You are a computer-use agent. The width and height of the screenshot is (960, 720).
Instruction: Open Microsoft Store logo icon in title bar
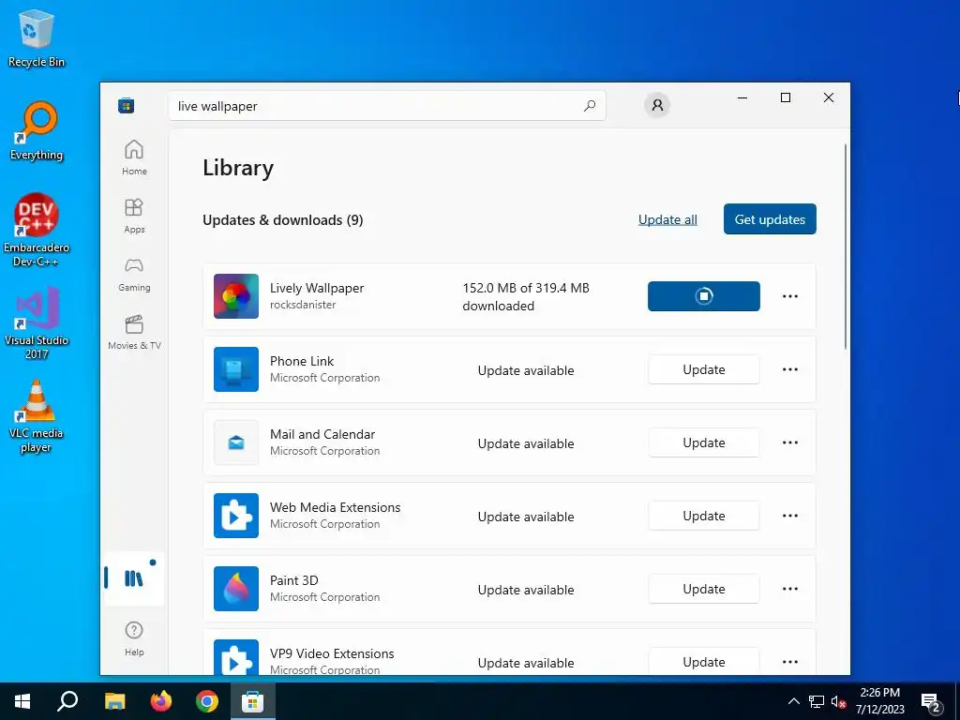pyautogui.click(x=127, y=105)
